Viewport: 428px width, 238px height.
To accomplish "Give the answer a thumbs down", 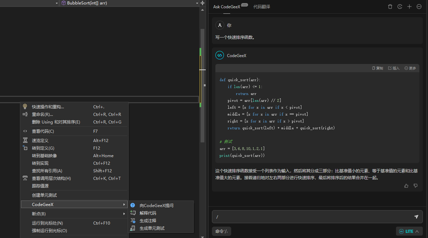I will 416,185.
